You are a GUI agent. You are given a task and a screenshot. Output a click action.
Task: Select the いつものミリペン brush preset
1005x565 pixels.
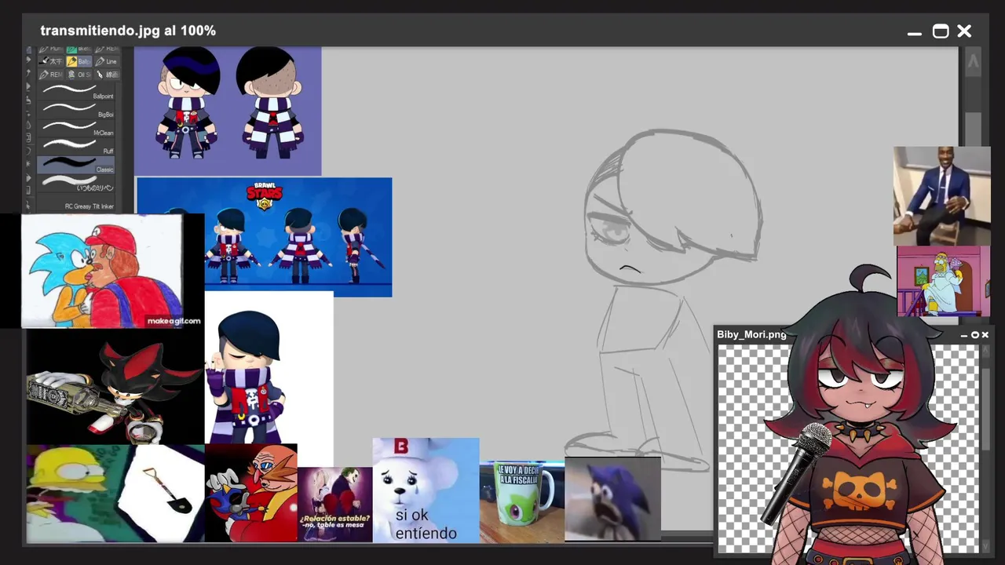[x=76, y=183]
